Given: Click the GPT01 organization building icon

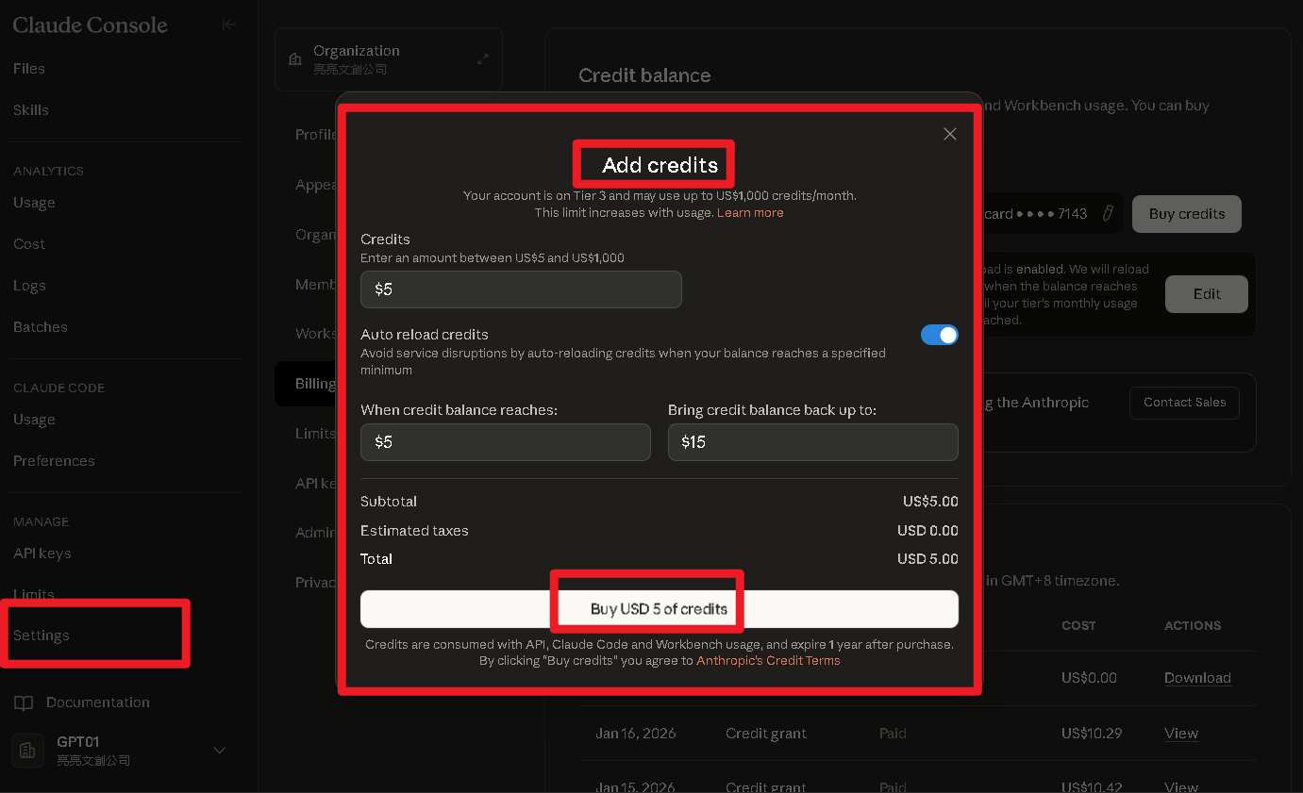Looking at the screenshot, I should (x=27, y=750).
